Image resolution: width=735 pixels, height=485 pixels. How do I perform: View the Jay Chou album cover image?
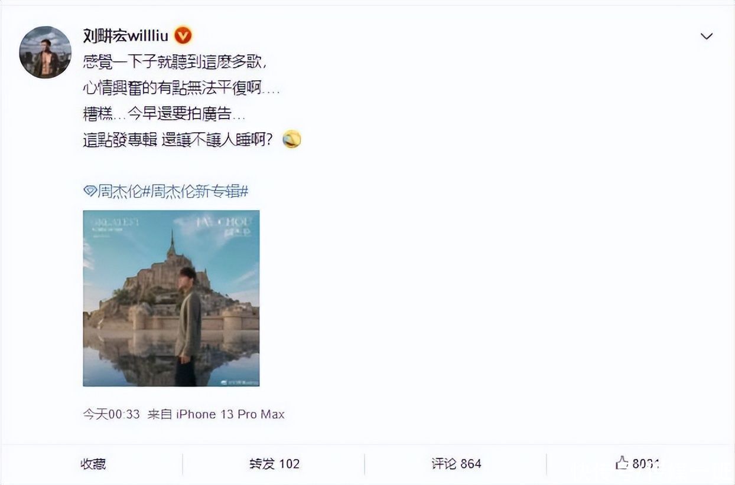tap(171, 298)
